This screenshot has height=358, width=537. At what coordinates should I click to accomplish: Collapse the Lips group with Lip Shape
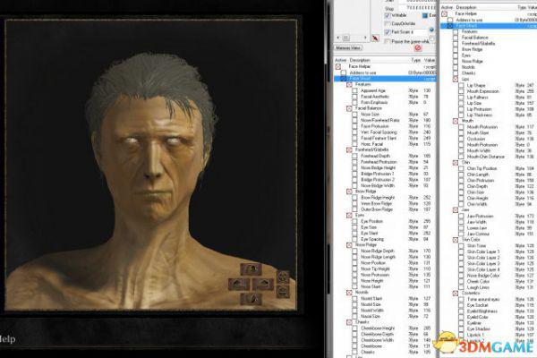456,79
